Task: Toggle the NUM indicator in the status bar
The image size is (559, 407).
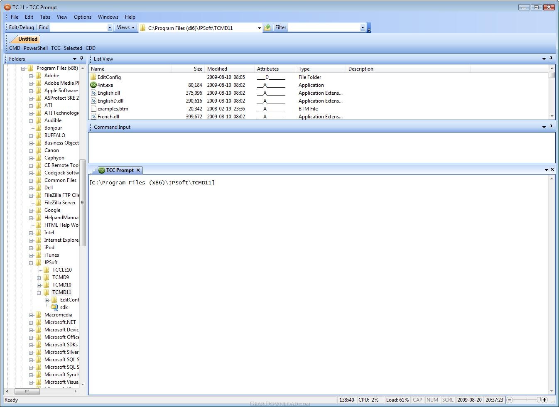Action: pos(432,400)
